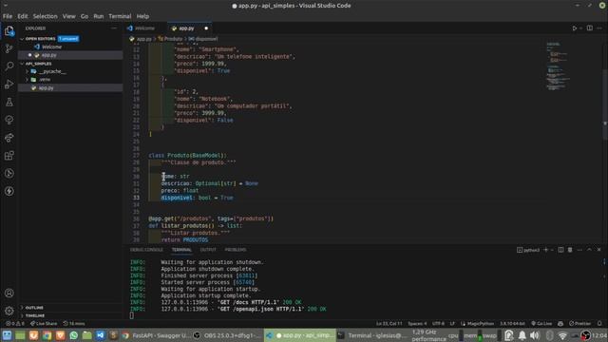The width and height of the screenshot is (608, 342).
Task: Open the Edit menu
Action: 23,16
